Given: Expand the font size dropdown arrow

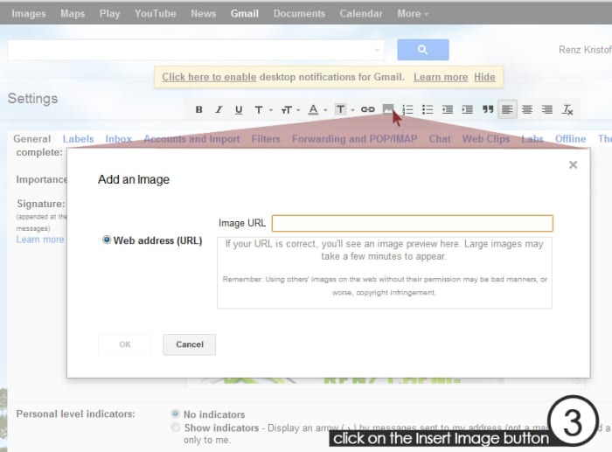Looking at the screenshot, I should (x=298, y=110).
